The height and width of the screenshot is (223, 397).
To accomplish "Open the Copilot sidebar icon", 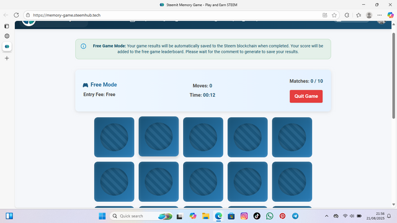I will click(x=390, y=15).
